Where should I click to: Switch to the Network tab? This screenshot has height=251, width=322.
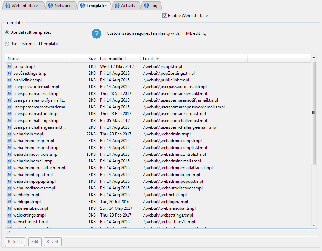59,6
